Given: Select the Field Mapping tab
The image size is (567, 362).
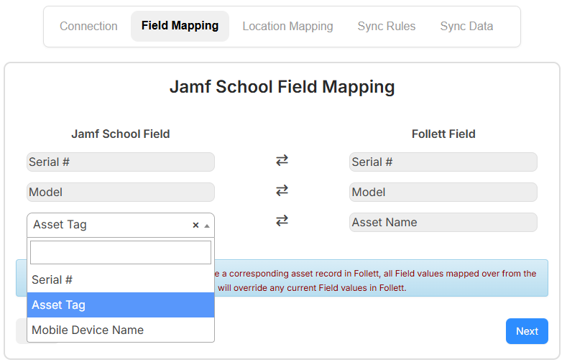Looking at the screenshot, I should pyautogui.click(x=180, y=26).
